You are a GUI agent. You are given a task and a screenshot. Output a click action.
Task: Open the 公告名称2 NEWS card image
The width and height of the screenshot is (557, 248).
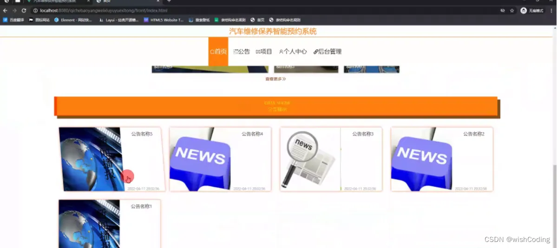[x=422, y=159]
